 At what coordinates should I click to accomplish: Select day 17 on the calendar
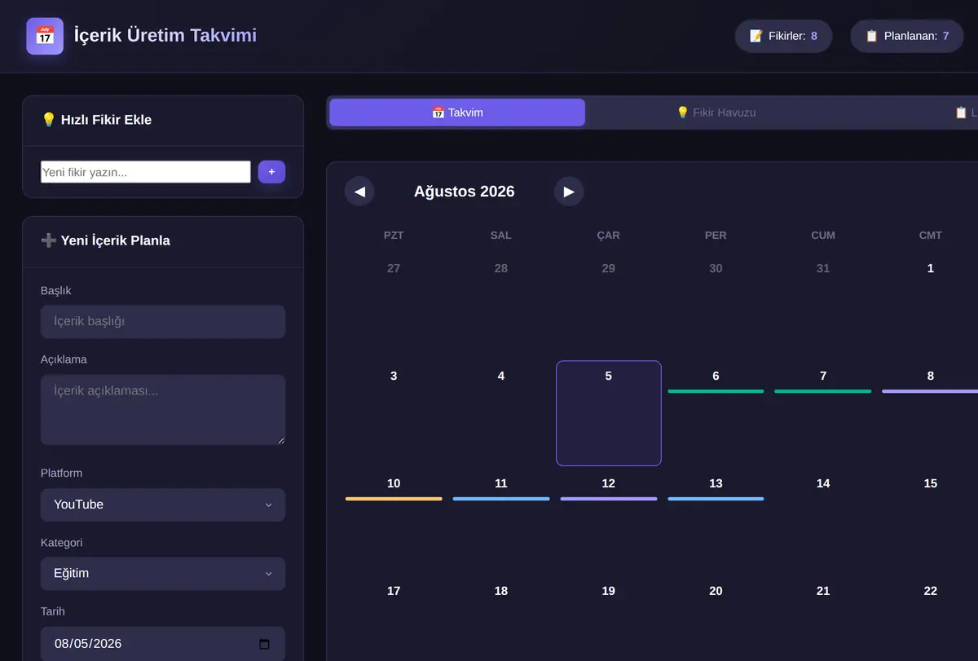pyautogui.click(x=394, y=619)
